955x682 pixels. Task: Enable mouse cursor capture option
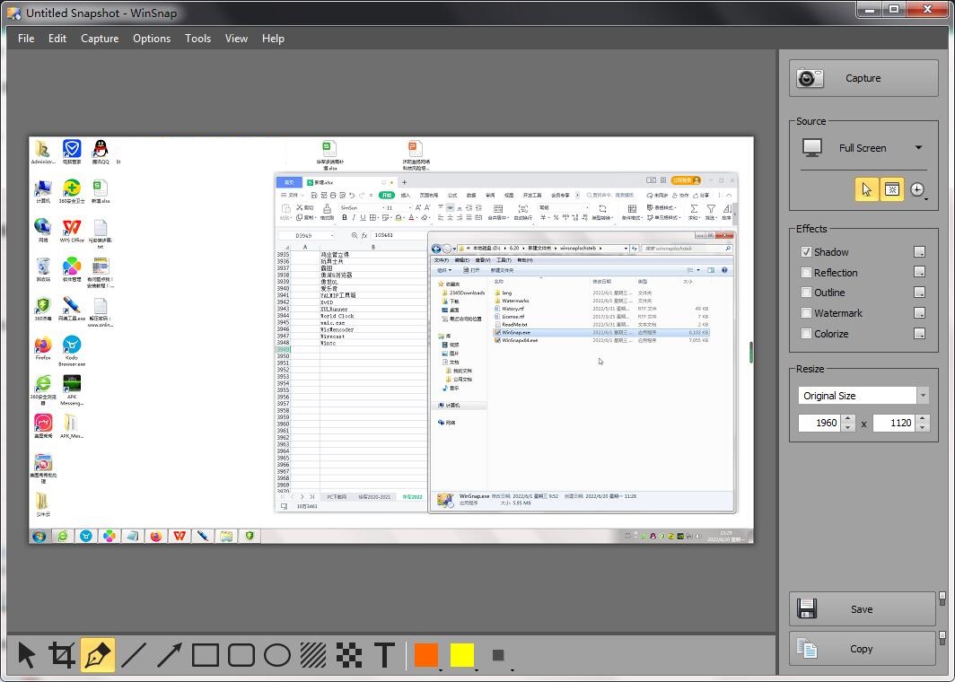[x=866, y=189]
